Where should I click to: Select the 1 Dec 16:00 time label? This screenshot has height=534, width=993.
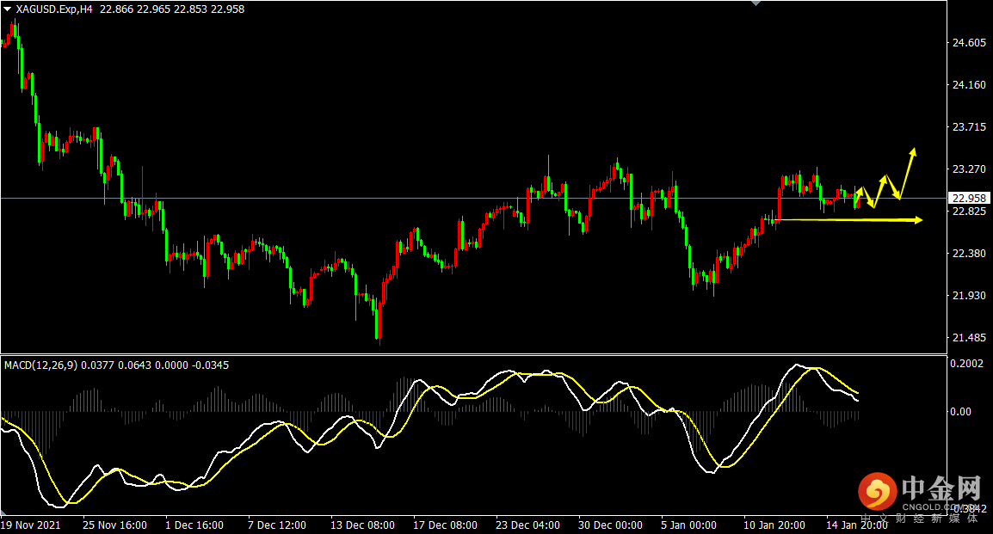[x=194, y=525]
